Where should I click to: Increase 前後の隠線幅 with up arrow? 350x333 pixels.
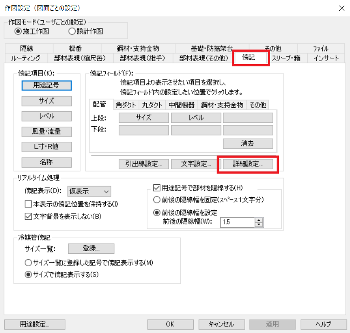pyautogui.click(x=259, y=220)
